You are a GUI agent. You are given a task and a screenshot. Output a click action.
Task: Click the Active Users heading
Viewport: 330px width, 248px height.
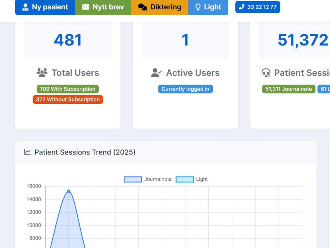(x=193, y=73)
